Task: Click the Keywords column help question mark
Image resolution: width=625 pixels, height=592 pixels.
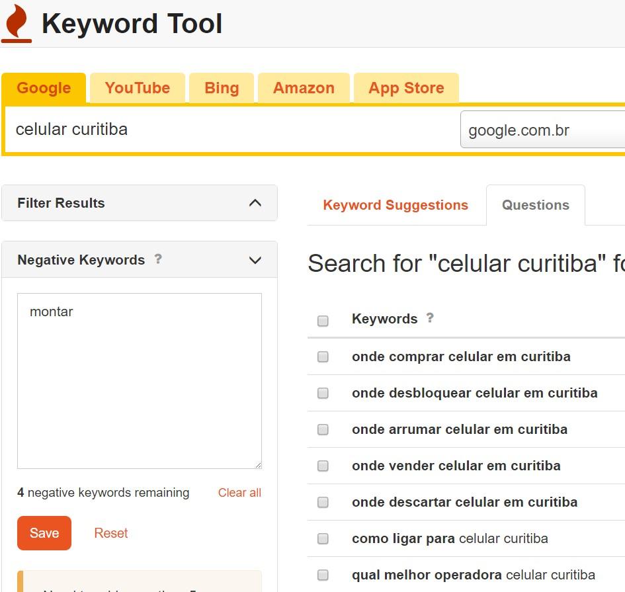Action: click(x=429, y=317)
